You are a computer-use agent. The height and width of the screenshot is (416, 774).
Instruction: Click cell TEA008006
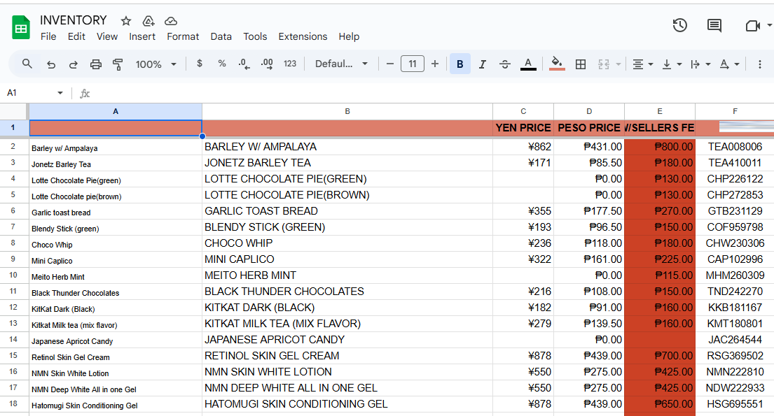pos(735,146)
